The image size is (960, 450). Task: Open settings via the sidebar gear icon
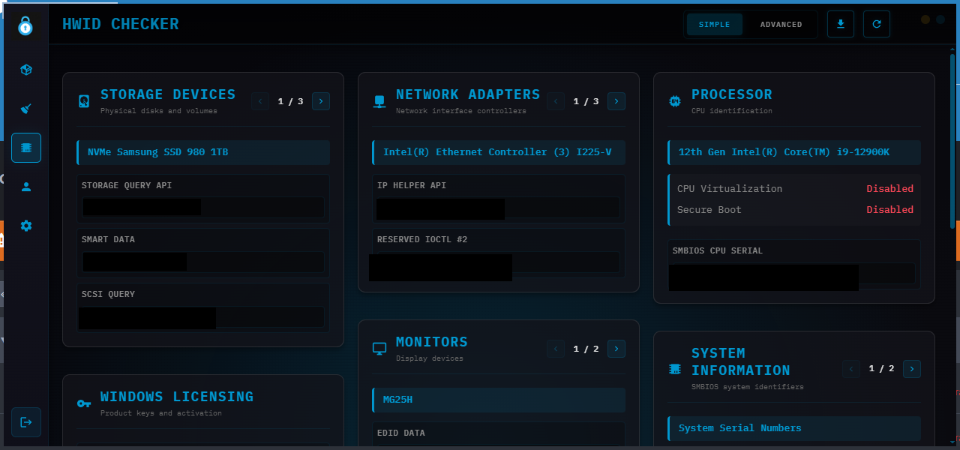pyautogui.click(x=26, y=226)
